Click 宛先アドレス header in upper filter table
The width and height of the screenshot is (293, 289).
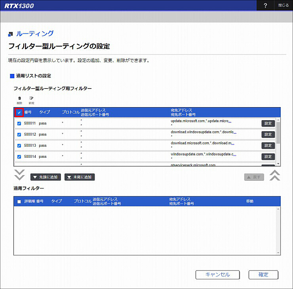pos(181,110)
